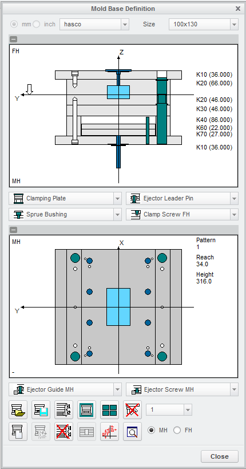Click the four-pane cavity layout icon

coord(109,410)
